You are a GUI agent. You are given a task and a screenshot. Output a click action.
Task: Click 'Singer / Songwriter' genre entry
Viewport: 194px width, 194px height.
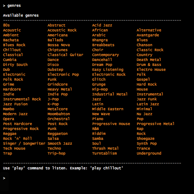(x=24, y=143)
